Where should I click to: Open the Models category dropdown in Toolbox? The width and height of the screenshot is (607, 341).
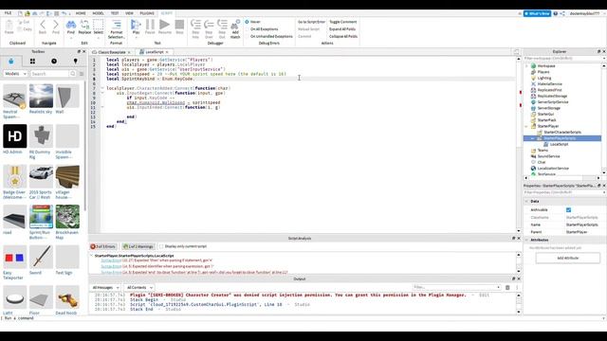pyautogui.click(x=15, y=74)
